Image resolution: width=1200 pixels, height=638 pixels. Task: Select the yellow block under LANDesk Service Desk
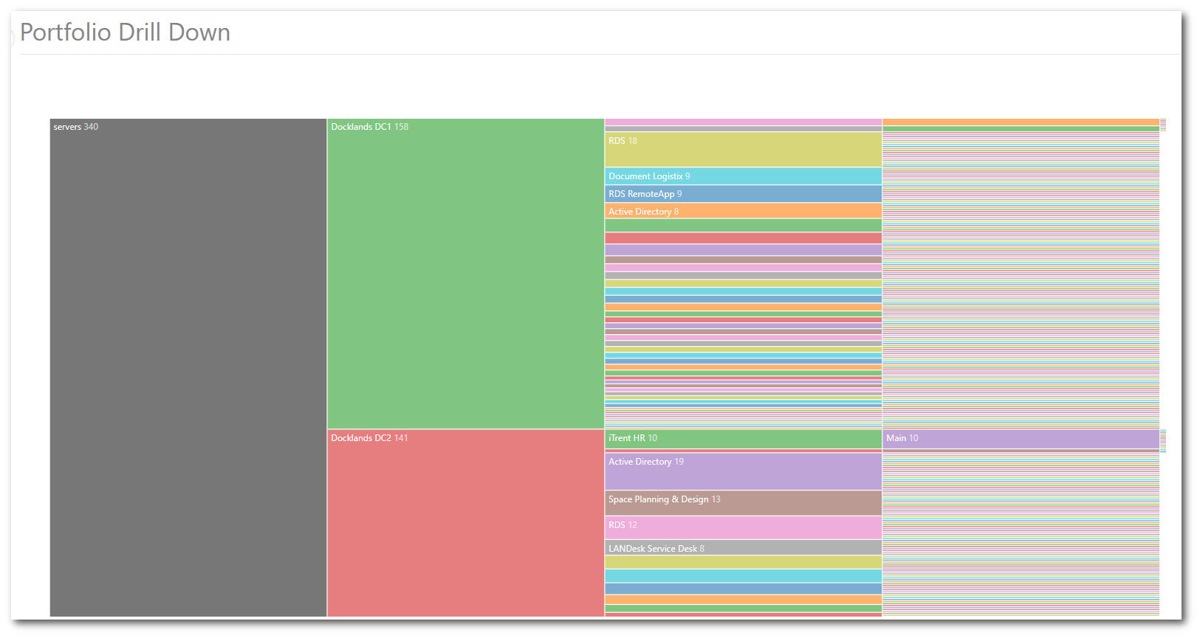pos(743,562)
